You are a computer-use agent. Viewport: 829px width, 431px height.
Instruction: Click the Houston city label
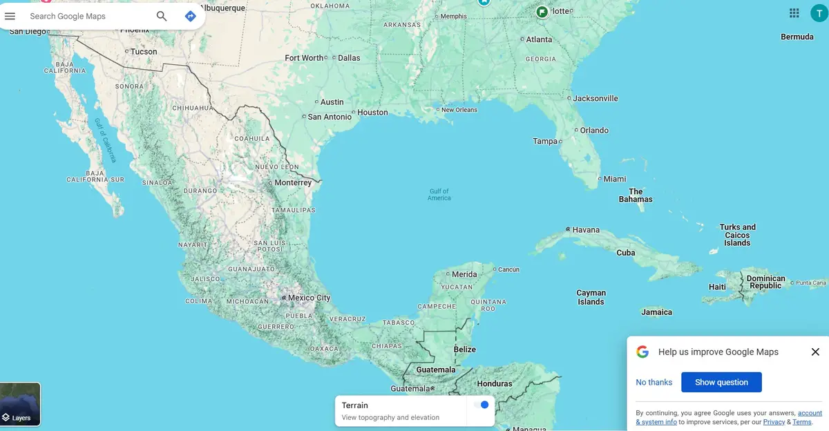coord(372,112)
